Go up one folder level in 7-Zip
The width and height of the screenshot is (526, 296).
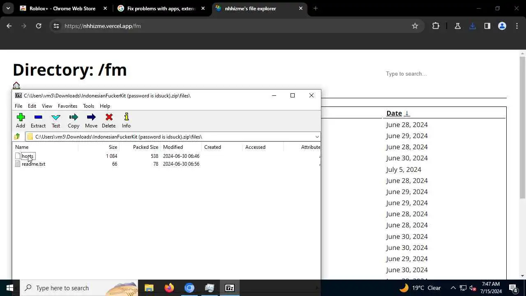tap(17, 137)
